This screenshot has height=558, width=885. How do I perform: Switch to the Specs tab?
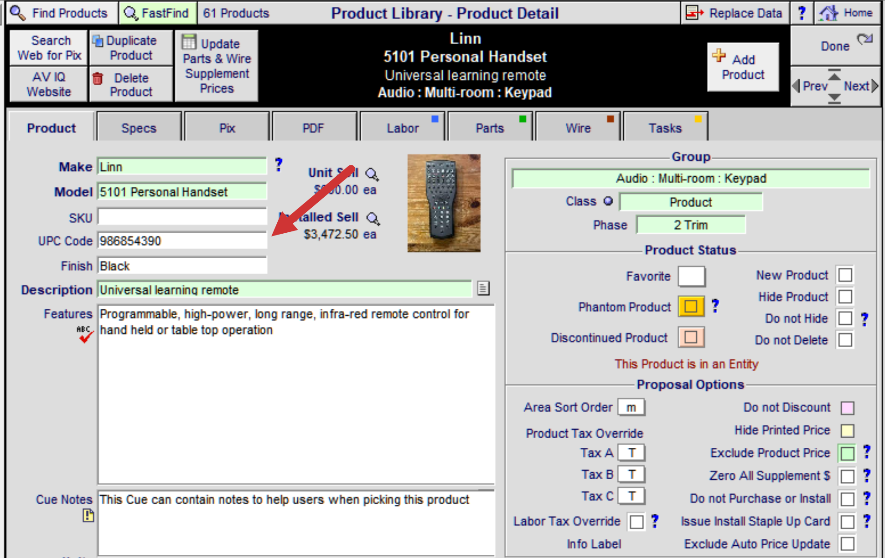point(139,128)
